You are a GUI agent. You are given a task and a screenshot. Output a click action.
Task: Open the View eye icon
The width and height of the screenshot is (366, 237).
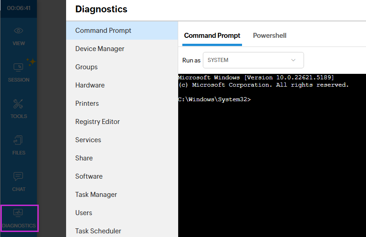[x=19, y=31]
